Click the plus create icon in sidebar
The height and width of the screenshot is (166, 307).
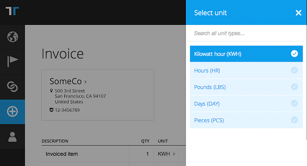tap(12, 111)
